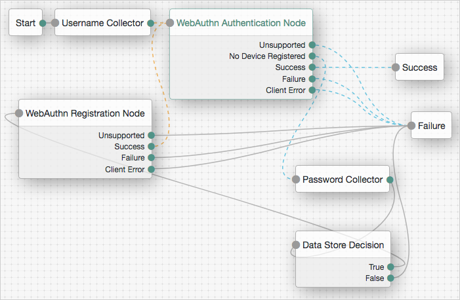Click the Start node output connector
Image resolution: width=460 pixels, height=300 pixels.
(x=43, y=23)
